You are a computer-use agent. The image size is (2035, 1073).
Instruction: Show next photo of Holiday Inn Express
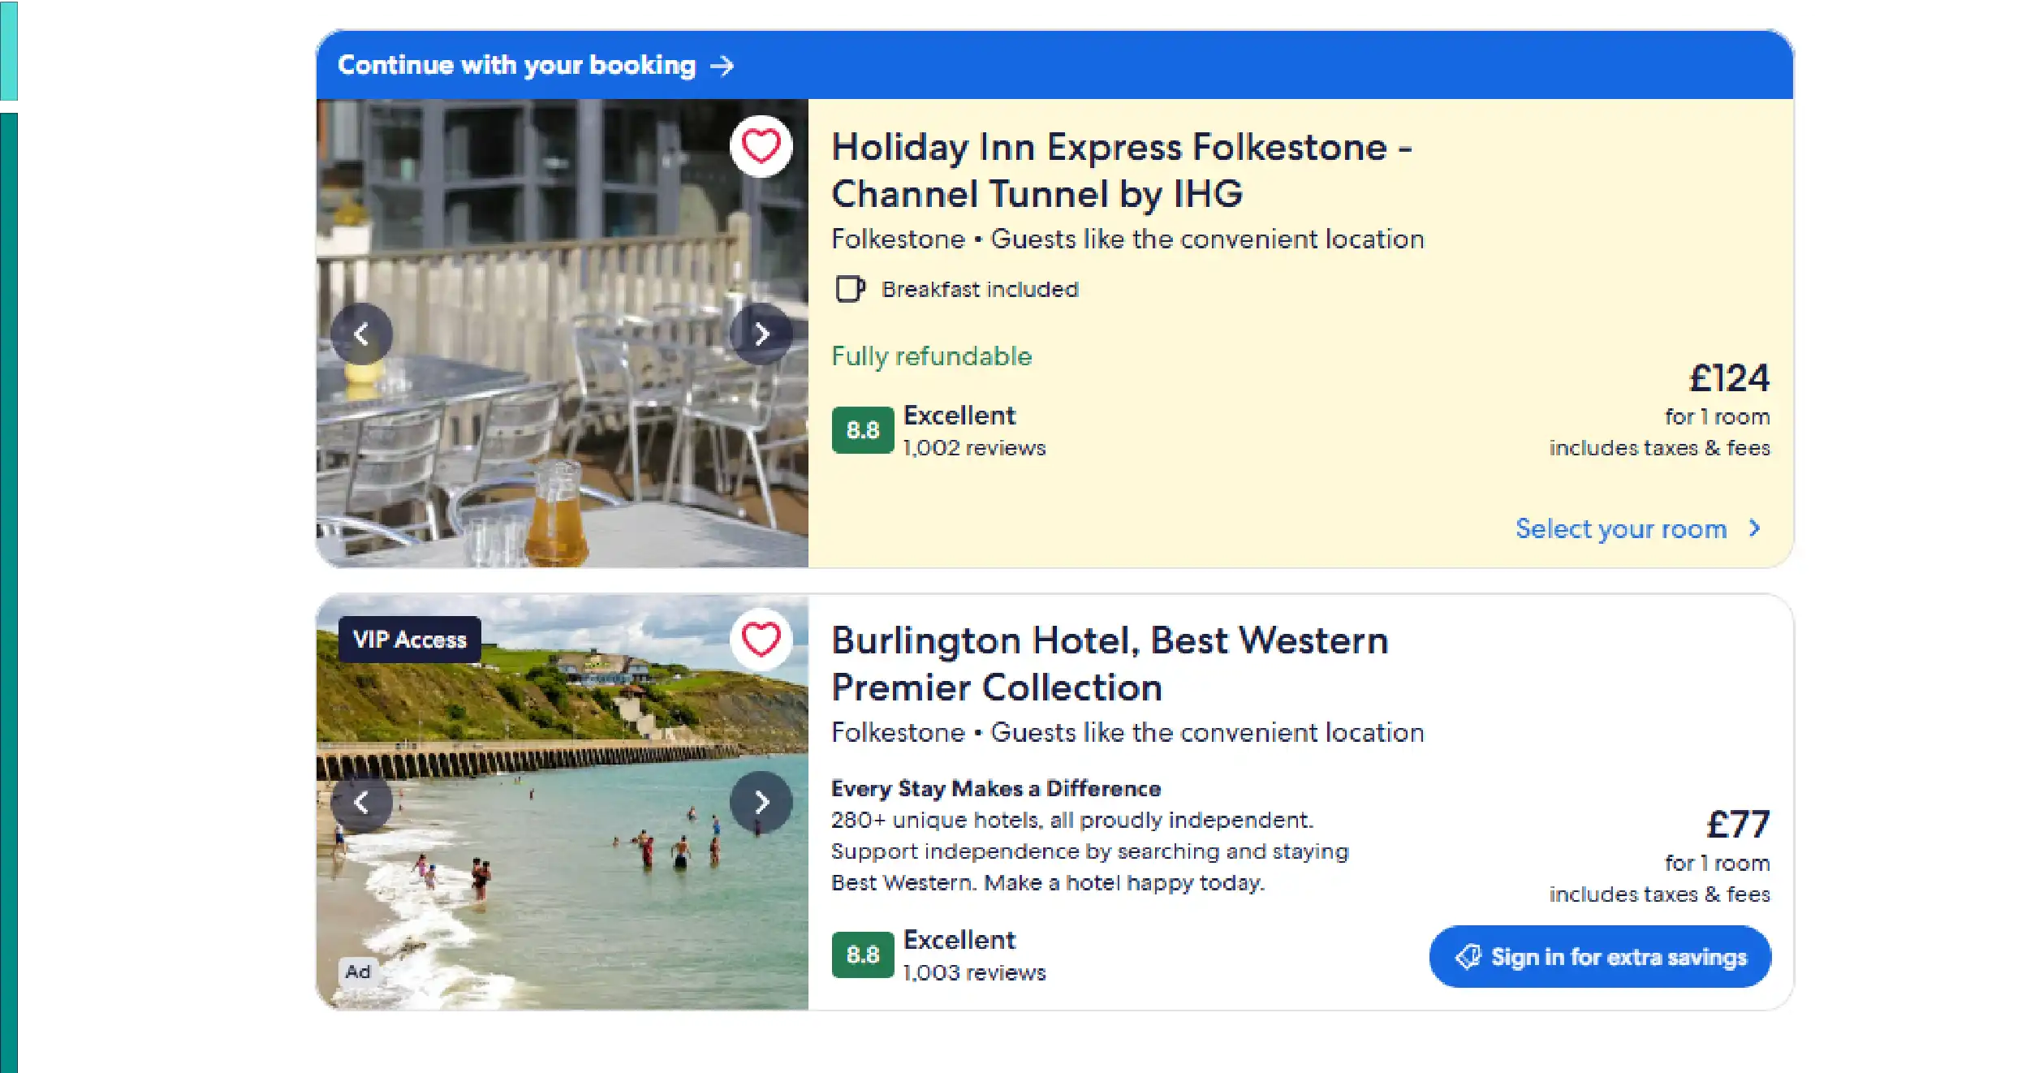click(761, 334)
